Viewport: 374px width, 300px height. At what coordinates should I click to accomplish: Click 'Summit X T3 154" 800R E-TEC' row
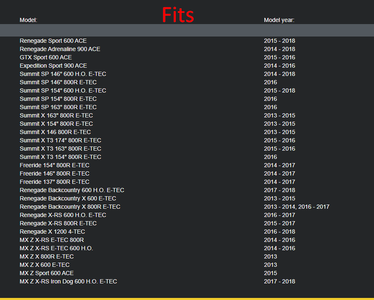coord(61,157)
